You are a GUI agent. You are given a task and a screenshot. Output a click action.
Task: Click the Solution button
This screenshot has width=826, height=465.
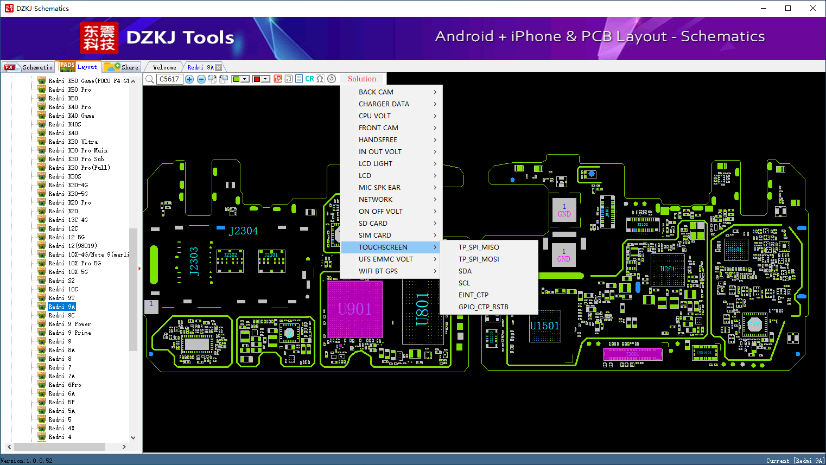(361, 79)
